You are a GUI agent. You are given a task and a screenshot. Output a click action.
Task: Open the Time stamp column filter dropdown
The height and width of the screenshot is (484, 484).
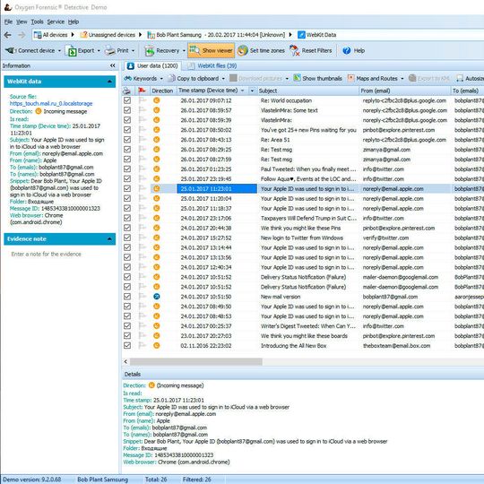tap(252, 91)
